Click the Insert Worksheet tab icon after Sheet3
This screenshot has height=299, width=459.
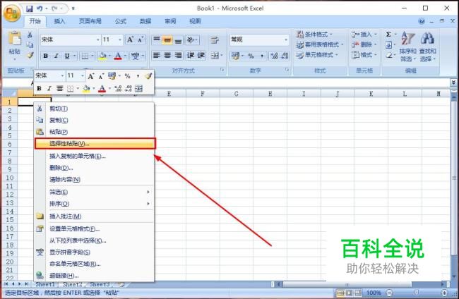click(x=121, y=284)
